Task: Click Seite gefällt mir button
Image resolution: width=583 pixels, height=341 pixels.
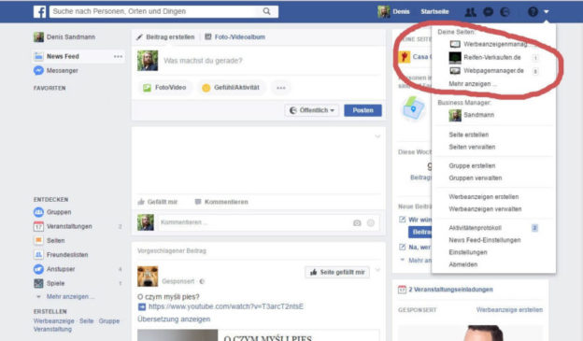Action: tap(337, 272)
